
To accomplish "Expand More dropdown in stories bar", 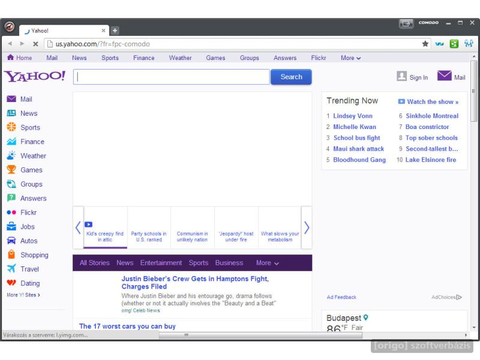I will coord(268,263).
